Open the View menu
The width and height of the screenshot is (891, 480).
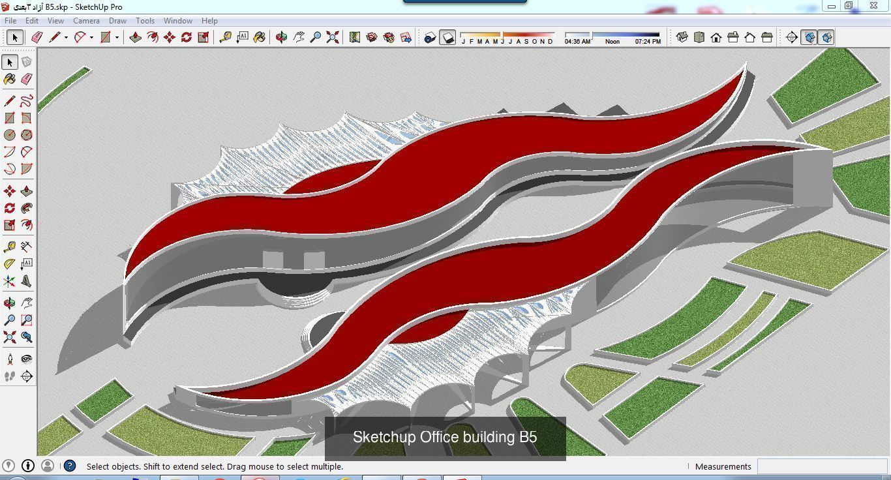pyautogui.click(x=55, y=21)
